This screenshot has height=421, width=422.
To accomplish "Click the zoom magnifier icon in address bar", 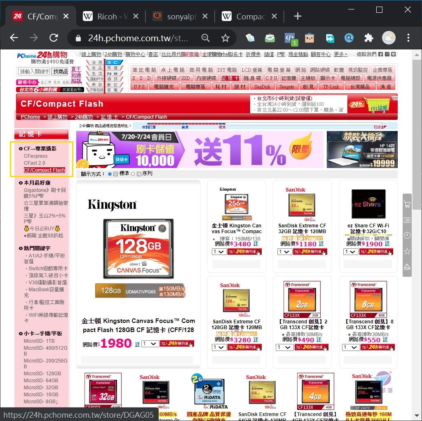I will coord(206,38).
